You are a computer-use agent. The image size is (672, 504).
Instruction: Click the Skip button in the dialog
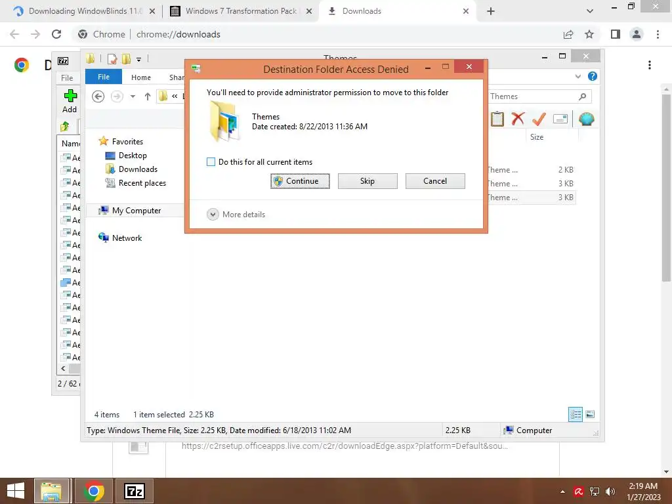tap(367, 181)
